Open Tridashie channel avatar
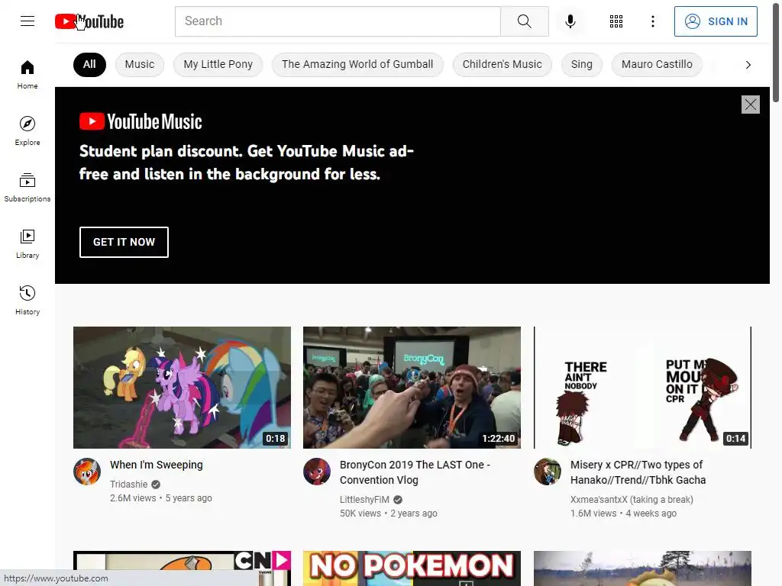 pos(87,472)
